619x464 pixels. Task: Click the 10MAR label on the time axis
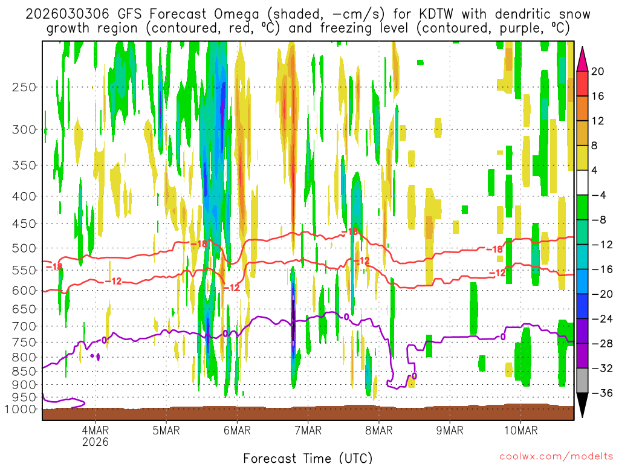[520, 430]
